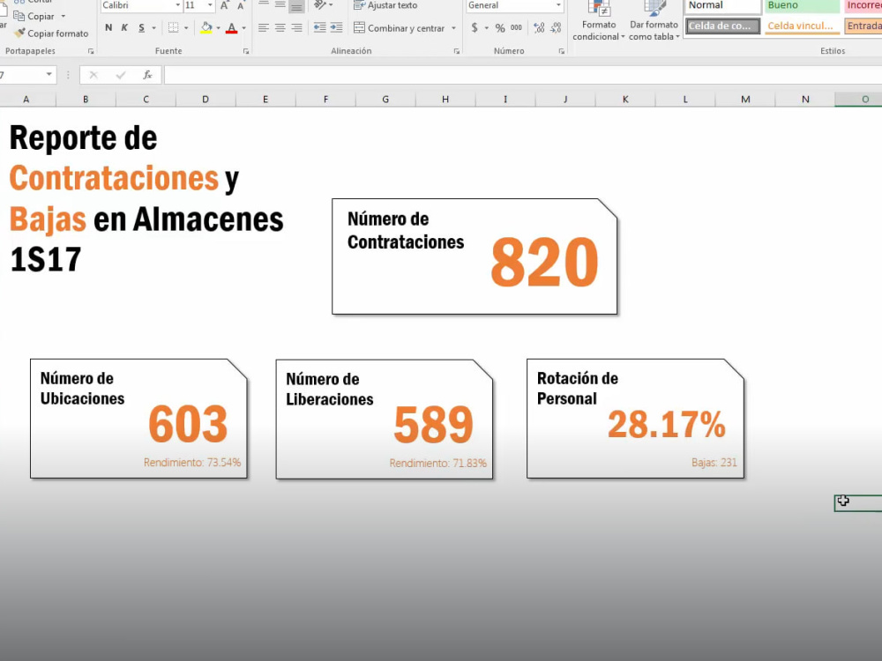Click the text orientation icon

click(x=320, y=5)
